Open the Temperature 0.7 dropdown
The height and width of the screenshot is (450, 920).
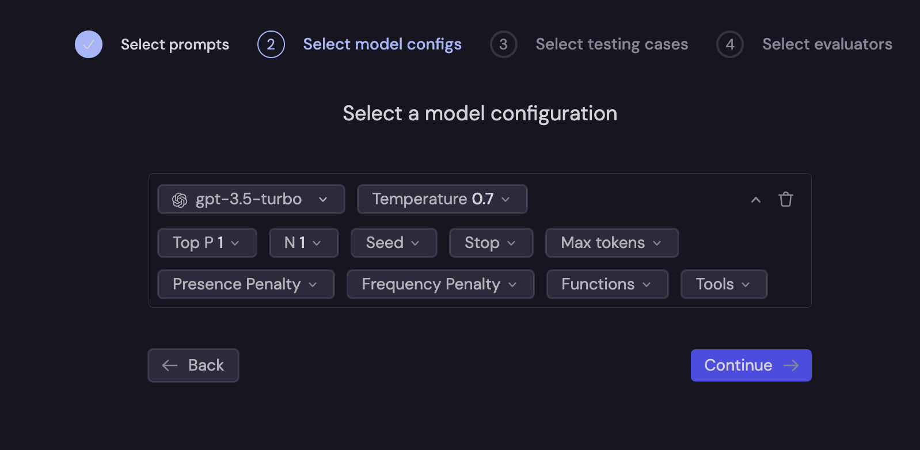click(442, 199)
